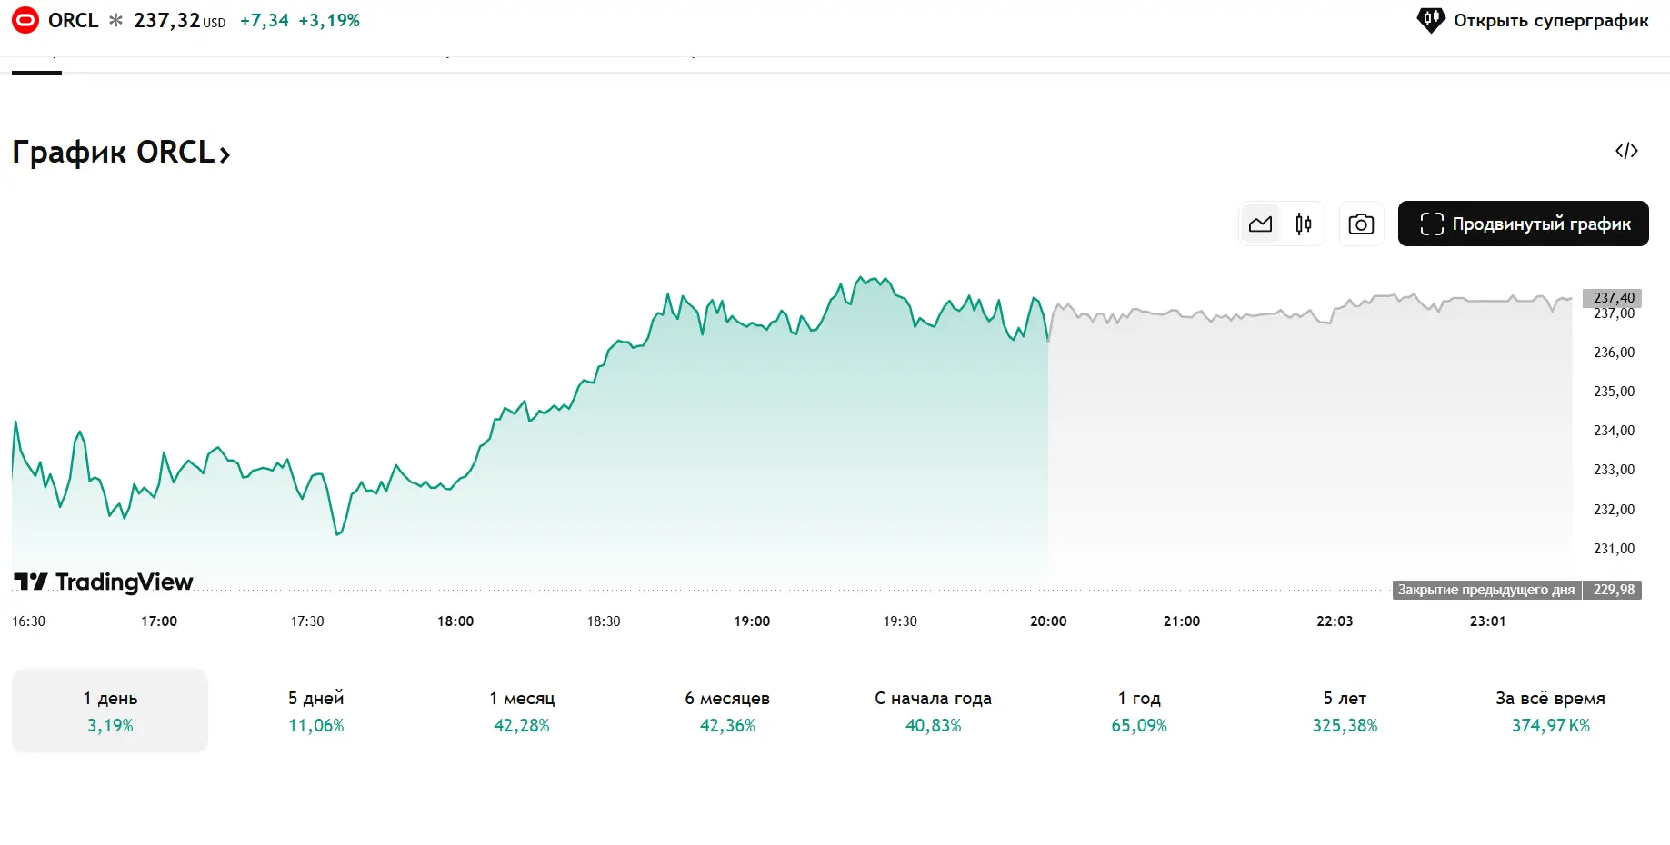Switch to the 5 лет range
1670x845 pixels.
point(1345,711)
